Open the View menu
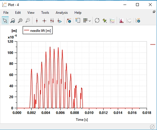157x130 pixels. pyautogui.click(x=31, y=12)
